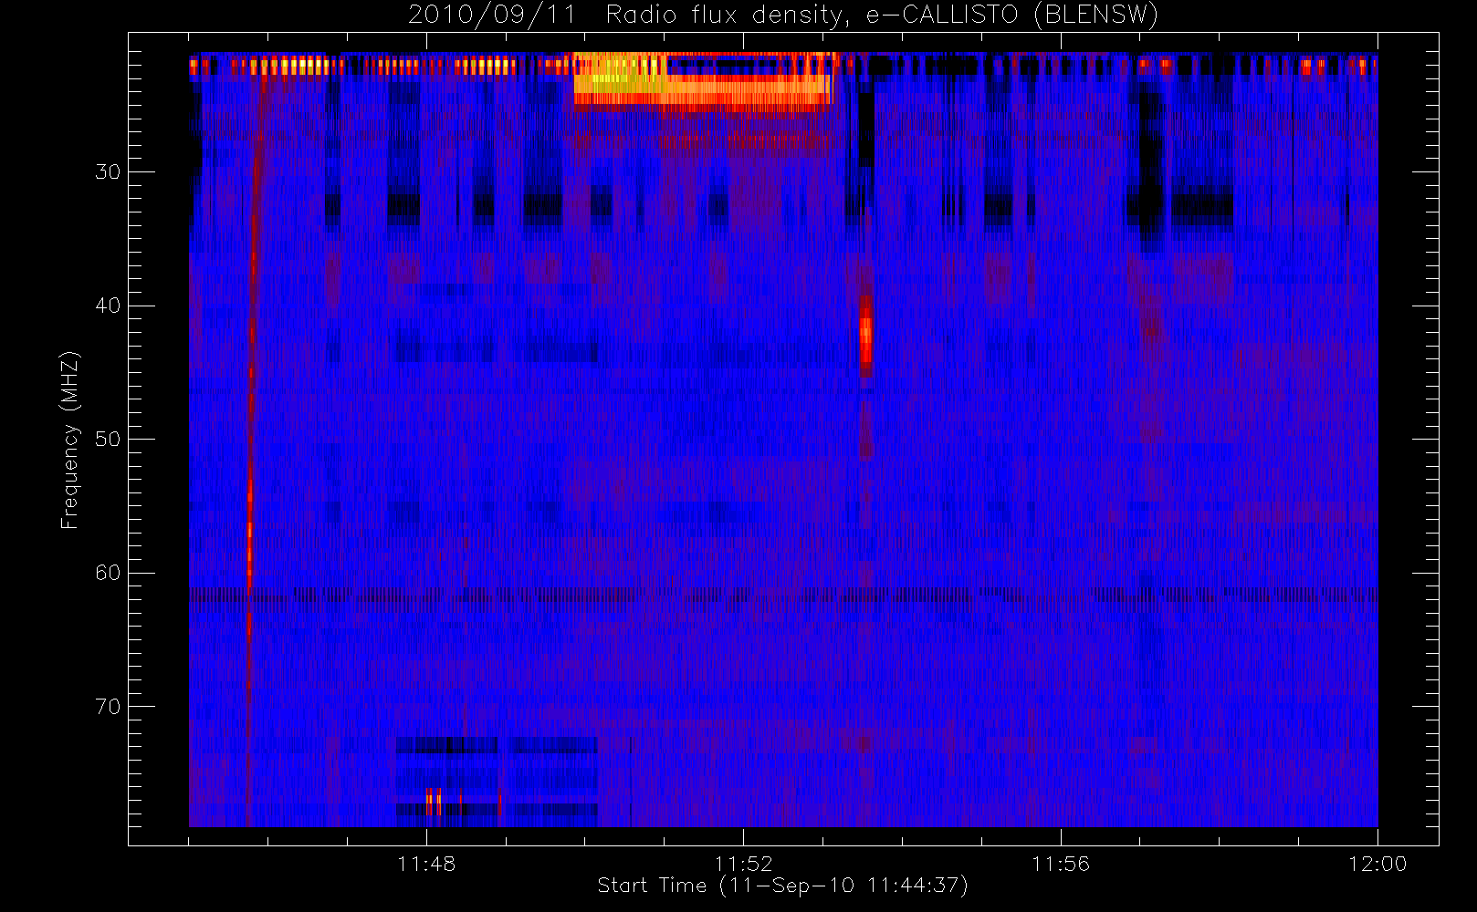Click the 30 frequency tick label

tap(108, 171)
